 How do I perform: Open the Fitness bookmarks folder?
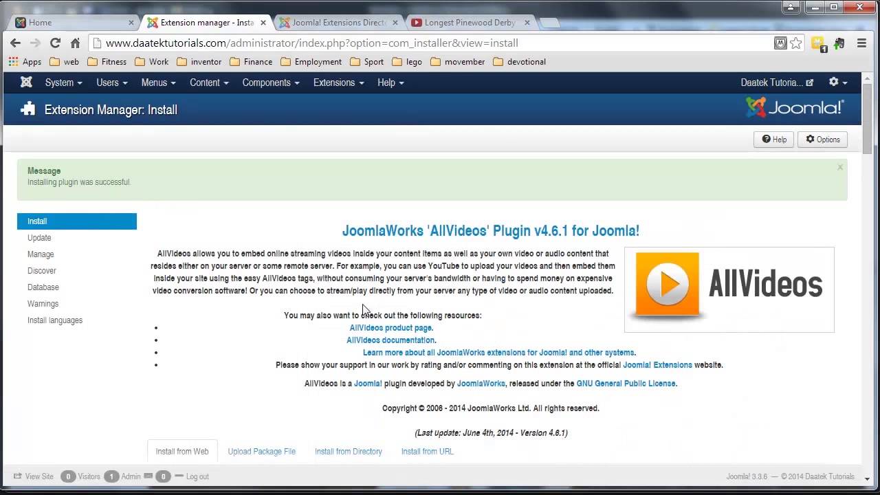107,62
